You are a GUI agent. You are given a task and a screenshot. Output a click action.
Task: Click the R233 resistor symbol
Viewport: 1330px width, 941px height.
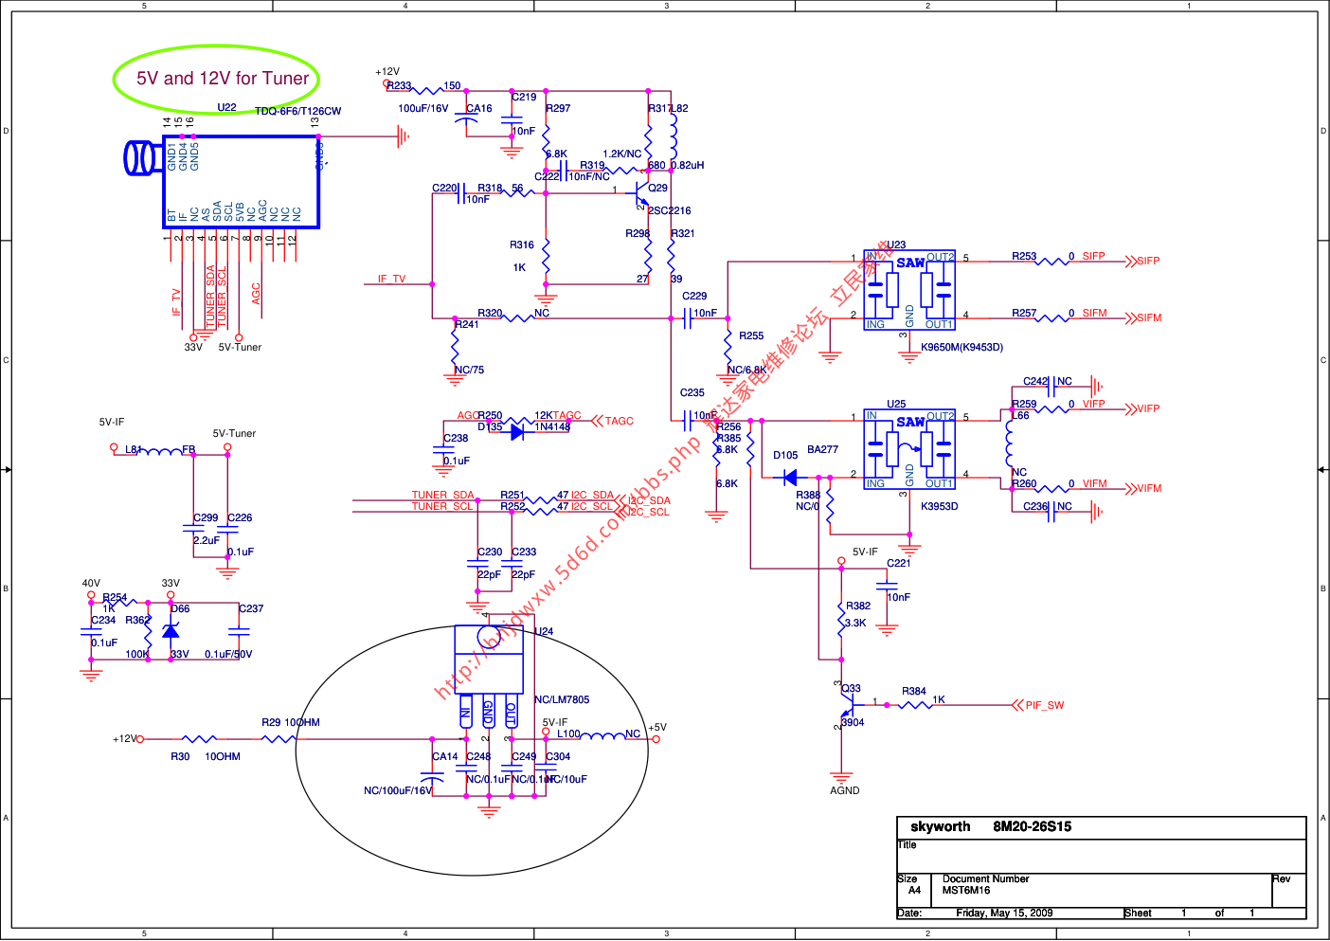[x=425, y=91]
